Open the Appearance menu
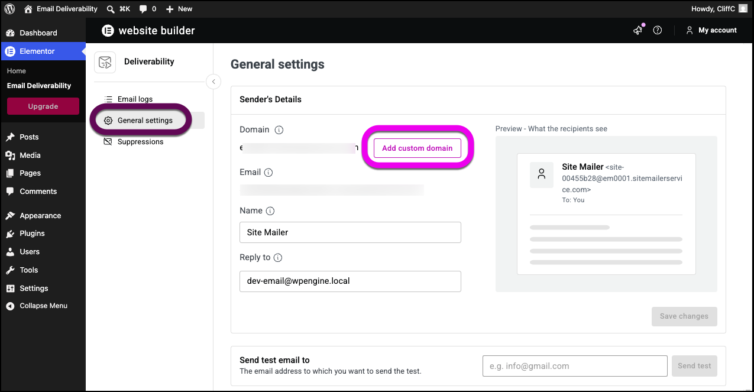The image size is (754, 392). click(43, 216)
